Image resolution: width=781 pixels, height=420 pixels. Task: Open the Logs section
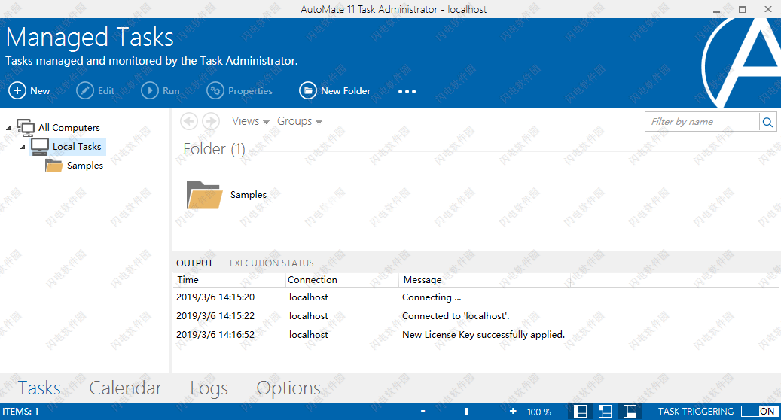[209, 388]
